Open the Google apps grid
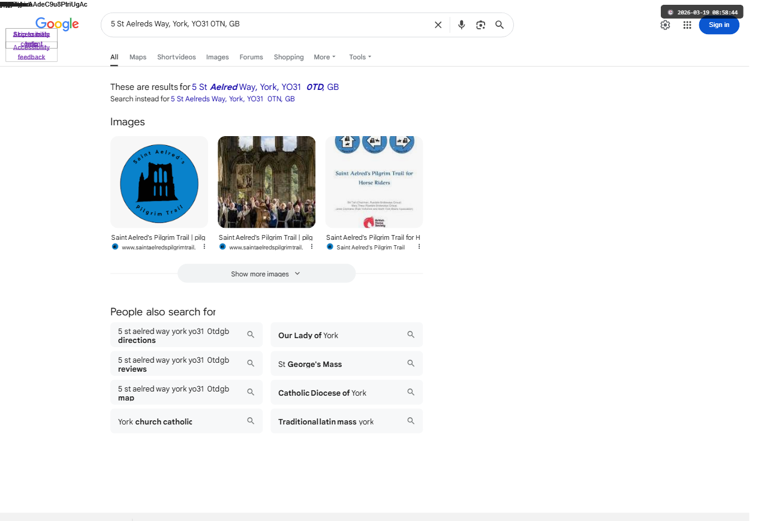Screen dimensions: 758x521 coord(687,25)
